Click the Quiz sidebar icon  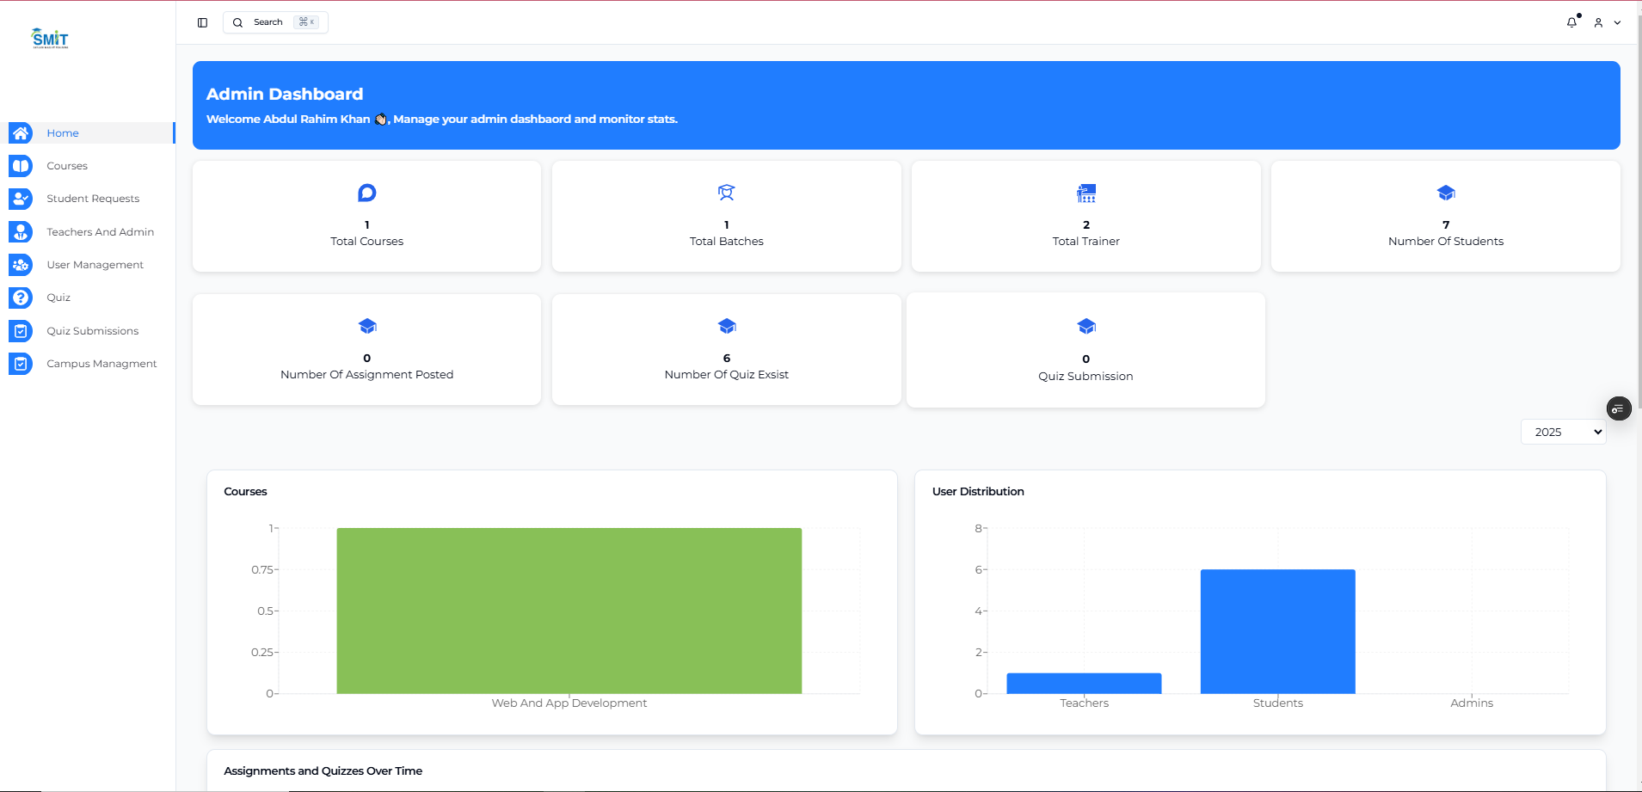[x=21, y=298]
